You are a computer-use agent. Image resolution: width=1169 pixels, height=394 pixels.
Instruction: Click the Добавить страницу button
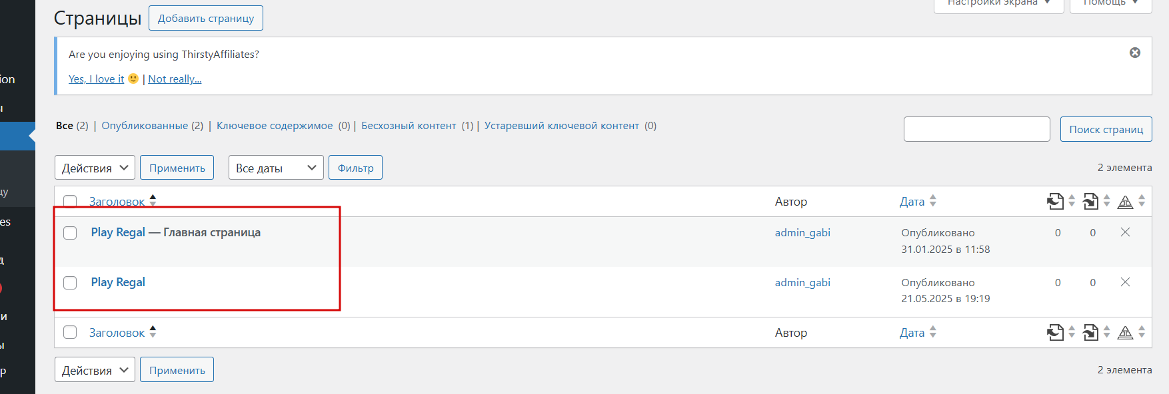(206, 18)
